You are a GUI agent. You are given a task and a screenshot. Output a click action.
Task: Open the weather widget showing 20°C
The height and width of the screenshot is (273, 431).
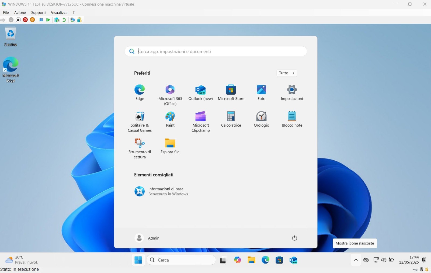22,260
